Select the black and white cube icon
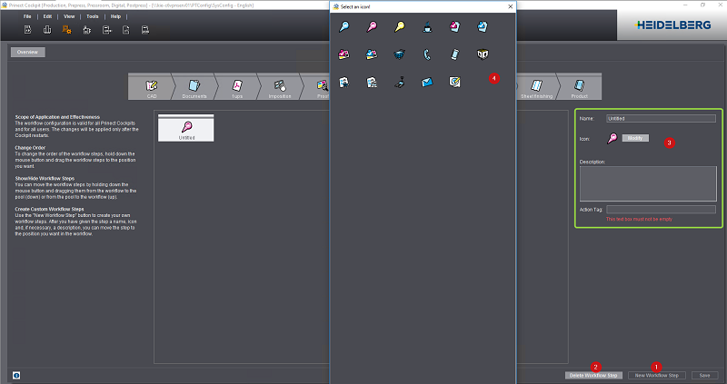Image resolution: width=727 pixels, height=384 pixels. [483, 54]
